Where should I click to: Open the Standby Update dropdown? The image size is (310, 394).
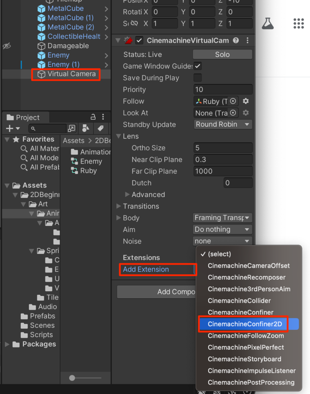click(223, 124)
